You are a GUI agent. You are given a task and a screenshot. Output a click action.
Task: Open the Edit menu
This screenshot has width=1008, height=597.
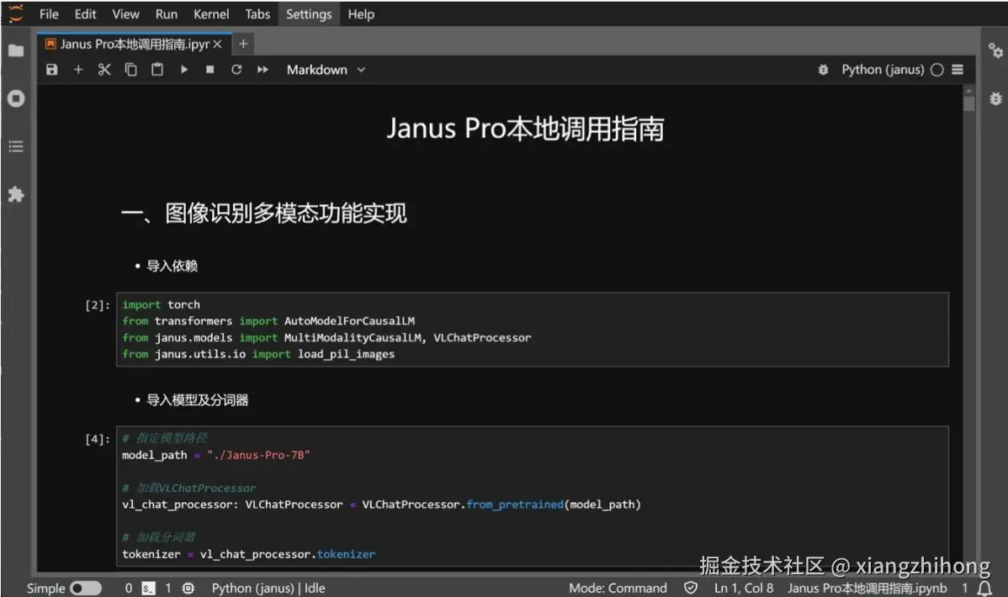(85, 14)
